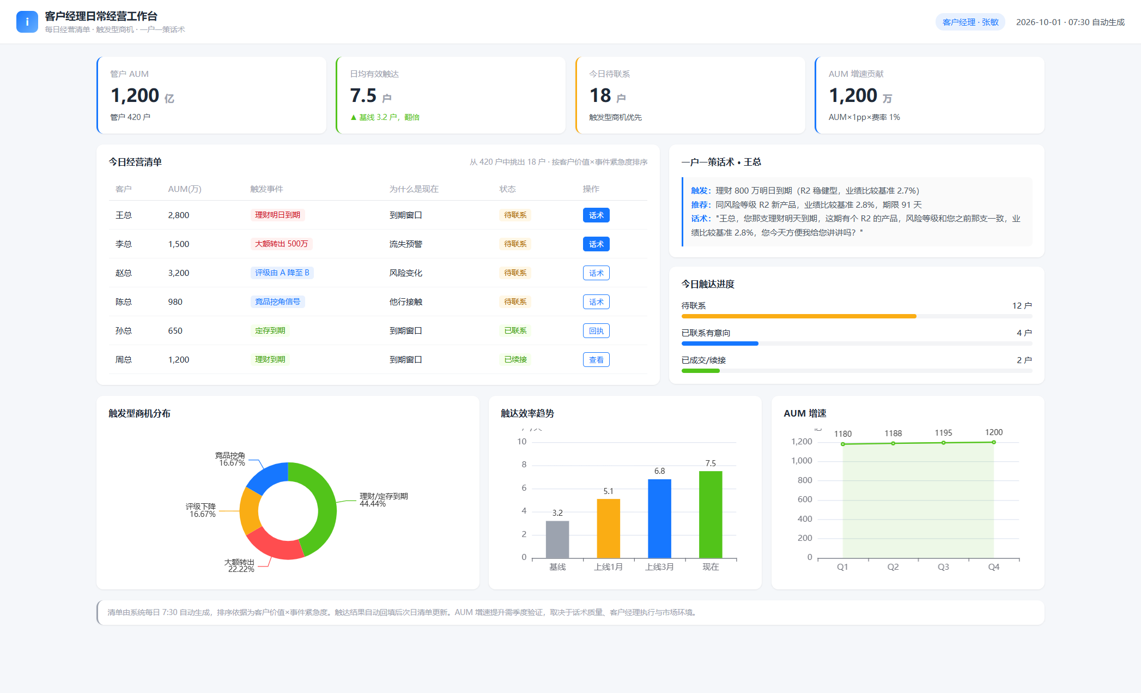Click the 已成交/续接 green progress bar
1141x693 pixels.
pos(701,371)
